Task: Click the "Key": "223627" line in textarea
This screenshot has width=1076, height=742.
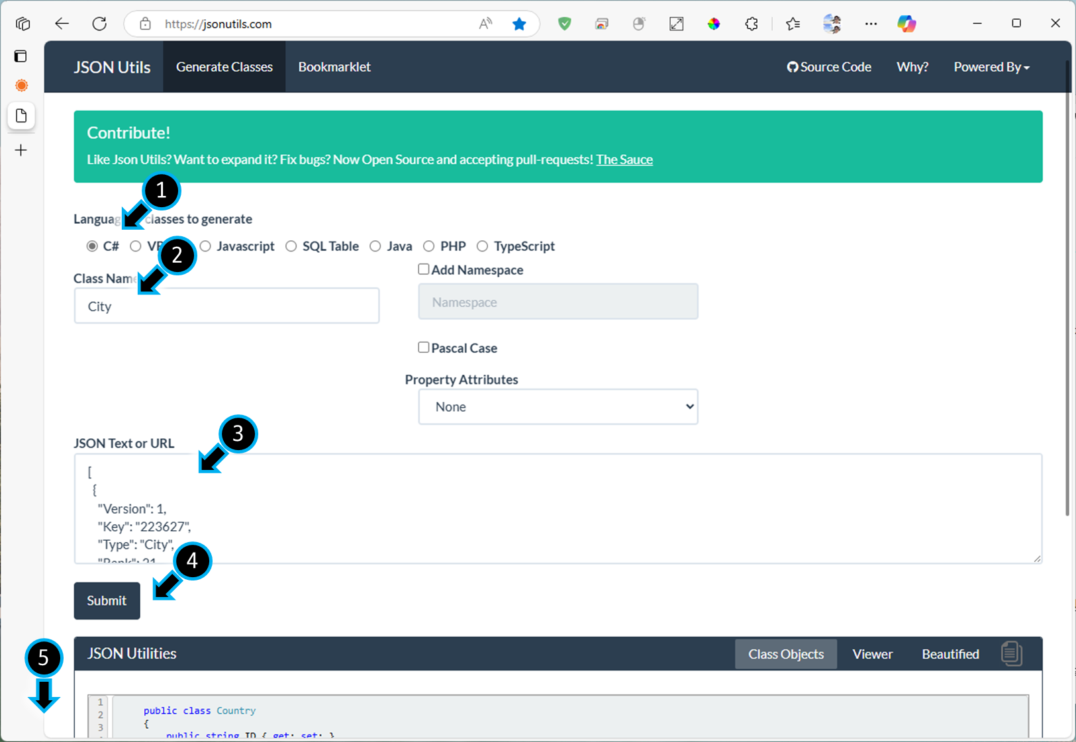Action: [144, 527]
